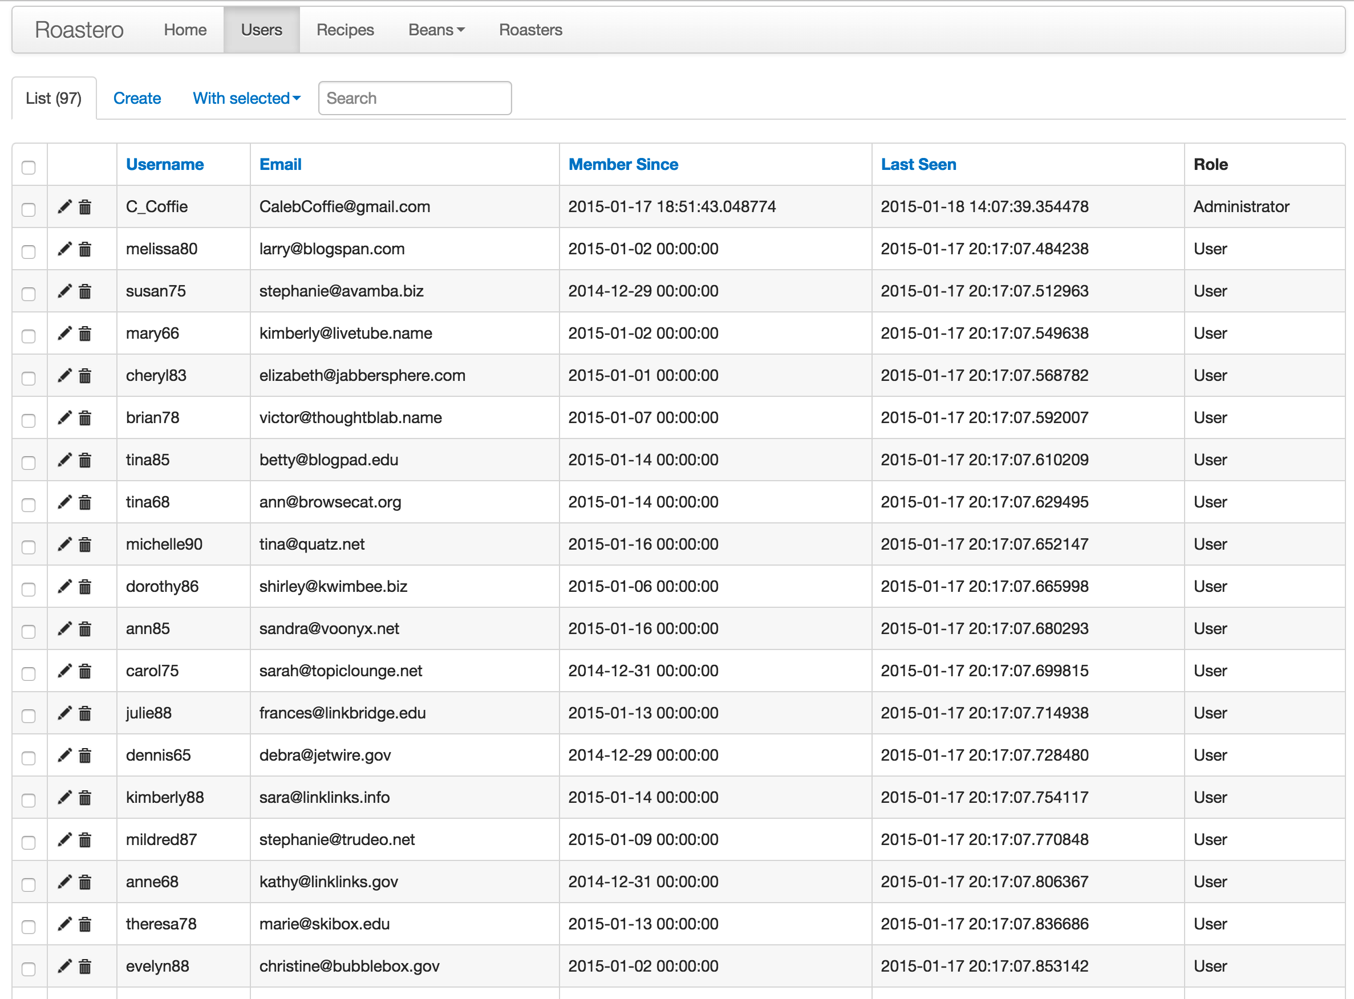1354x999 pixels.
Task: Check the box for mary66
Action: coord(29,336)
